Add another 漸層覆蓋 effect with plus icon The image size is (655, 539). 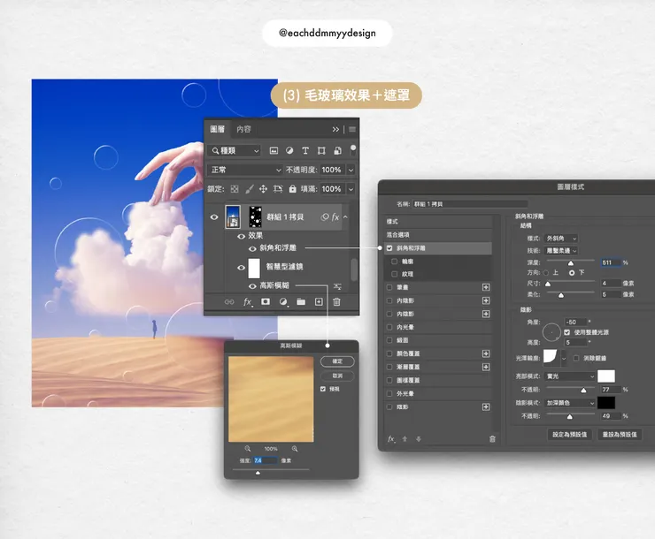tap(486, 367)
